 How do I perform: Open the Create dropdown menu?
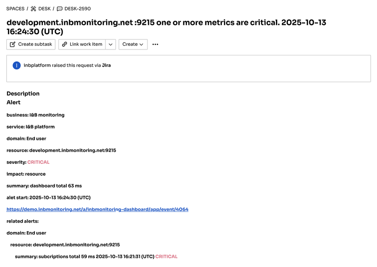point(133,44)
